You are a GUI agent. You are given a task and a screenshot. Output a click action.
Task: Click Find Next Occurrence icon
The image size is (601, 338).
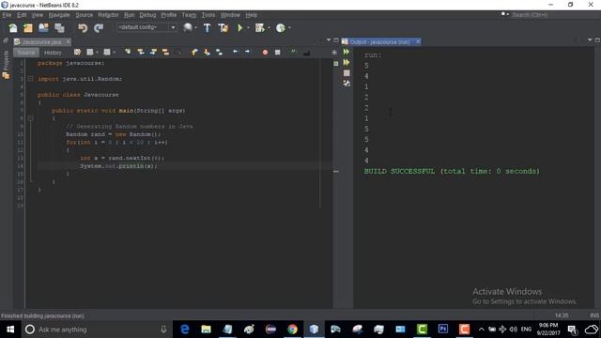(x=153, y=53)
